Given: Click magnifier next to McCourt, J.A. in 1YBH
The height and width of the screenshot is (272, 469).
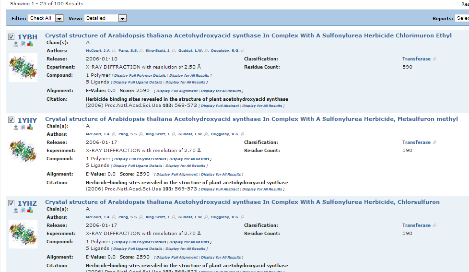Looking at the screenshot, I should click(113, 51).
